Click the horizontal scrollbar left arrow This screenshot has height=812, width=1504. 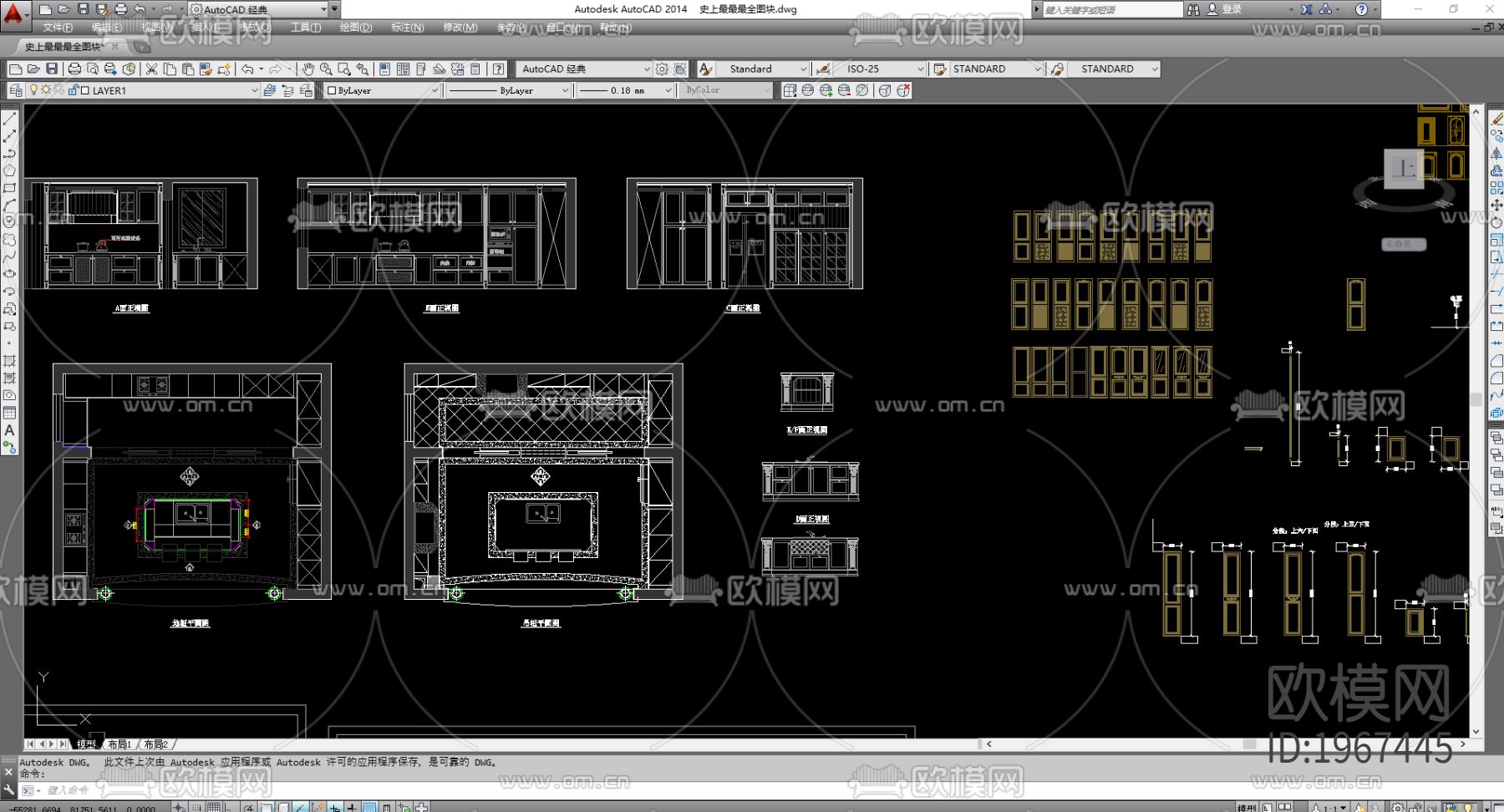click(989, 743)
